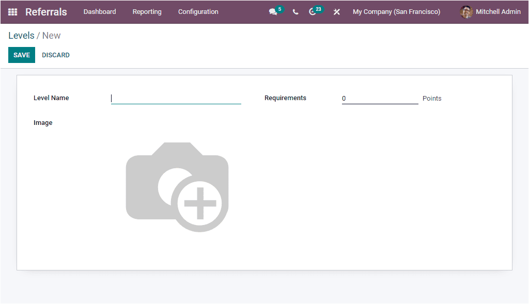Open the My Company (San Francisco) switcher
The height and width of the screenshot is (304, 529).
pos(396,11)
